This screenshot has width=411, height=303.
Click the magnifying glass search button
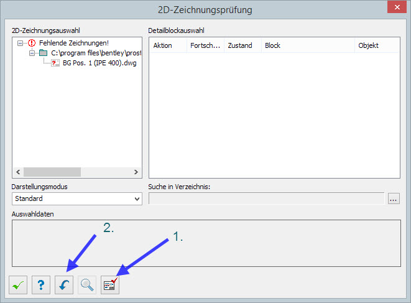click(87, 285)
